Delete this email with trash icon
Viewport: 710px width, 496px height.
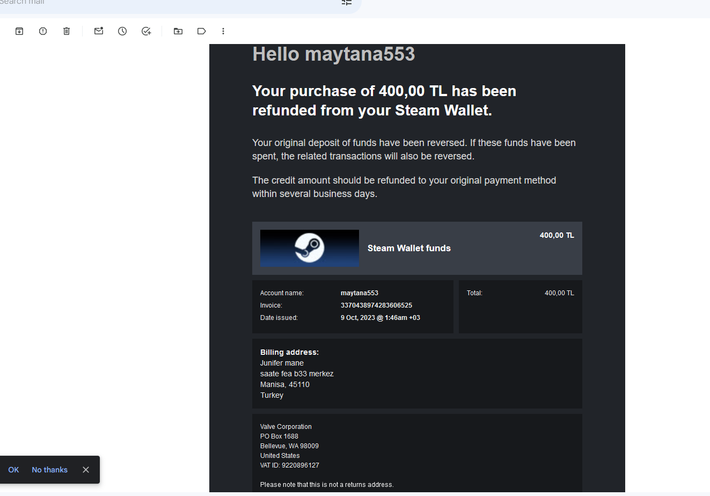pos(67,31)
